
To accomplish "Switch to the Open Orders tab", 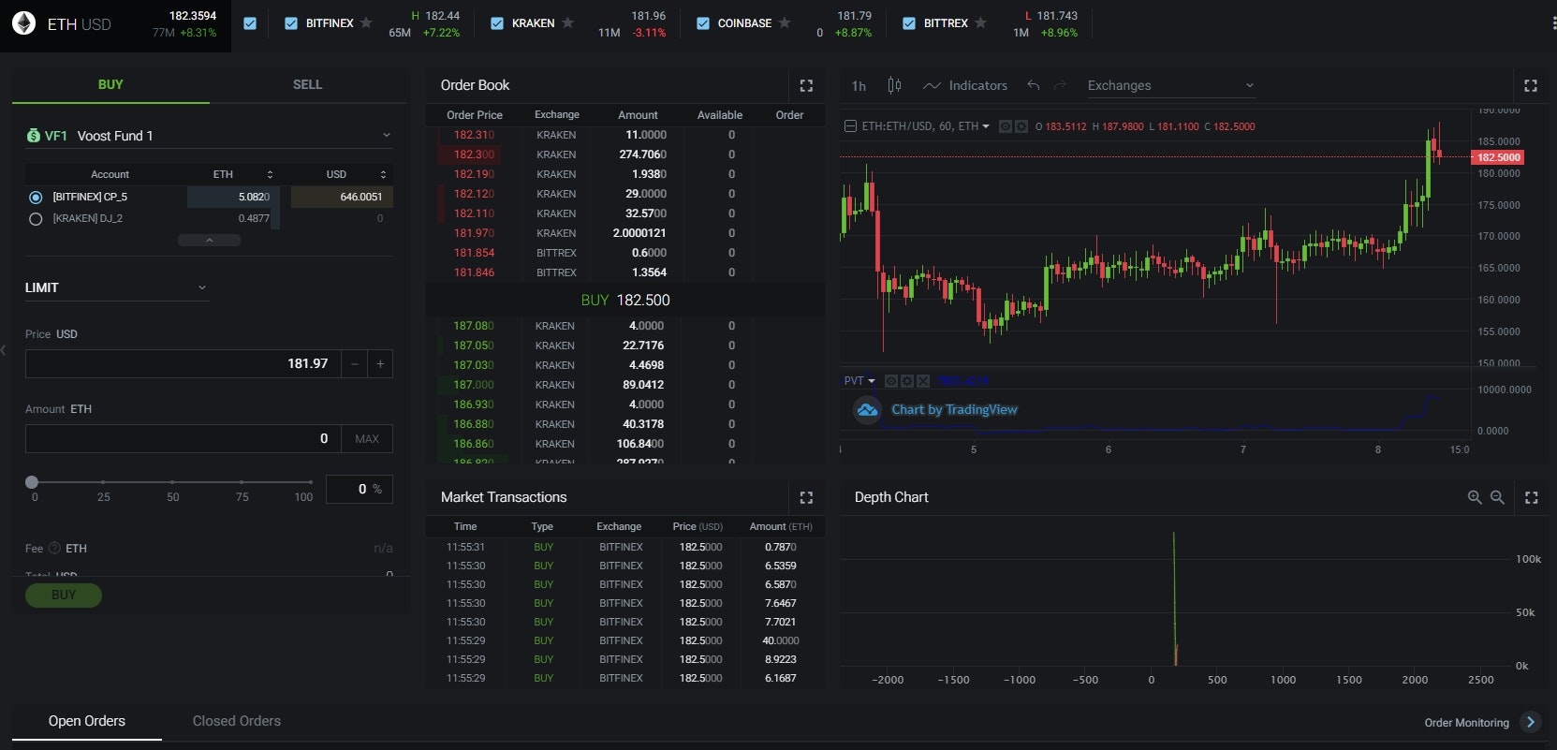I will coord(87,721).
